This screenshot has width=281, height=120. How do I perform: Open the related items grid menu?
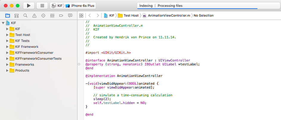(81, 15)
